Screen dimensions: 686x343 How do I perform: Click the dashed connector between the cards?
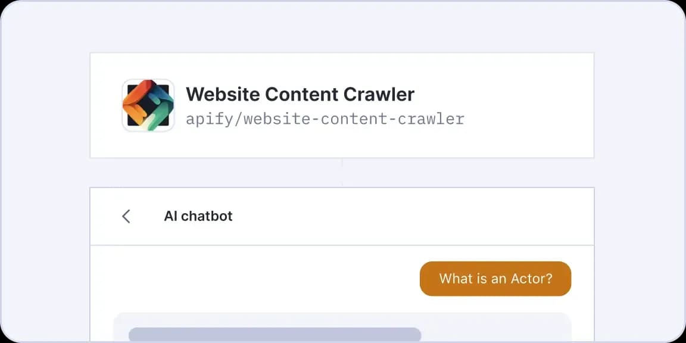coord(342,172)
